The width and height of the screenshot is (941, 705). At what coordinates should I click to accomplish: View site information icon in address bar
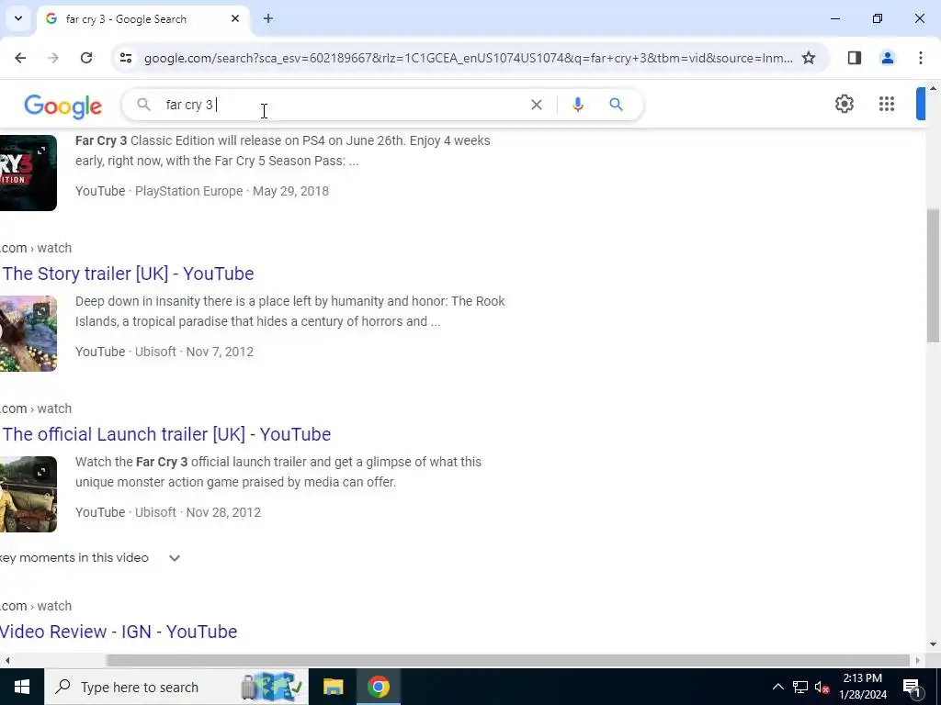coord(125,58)
